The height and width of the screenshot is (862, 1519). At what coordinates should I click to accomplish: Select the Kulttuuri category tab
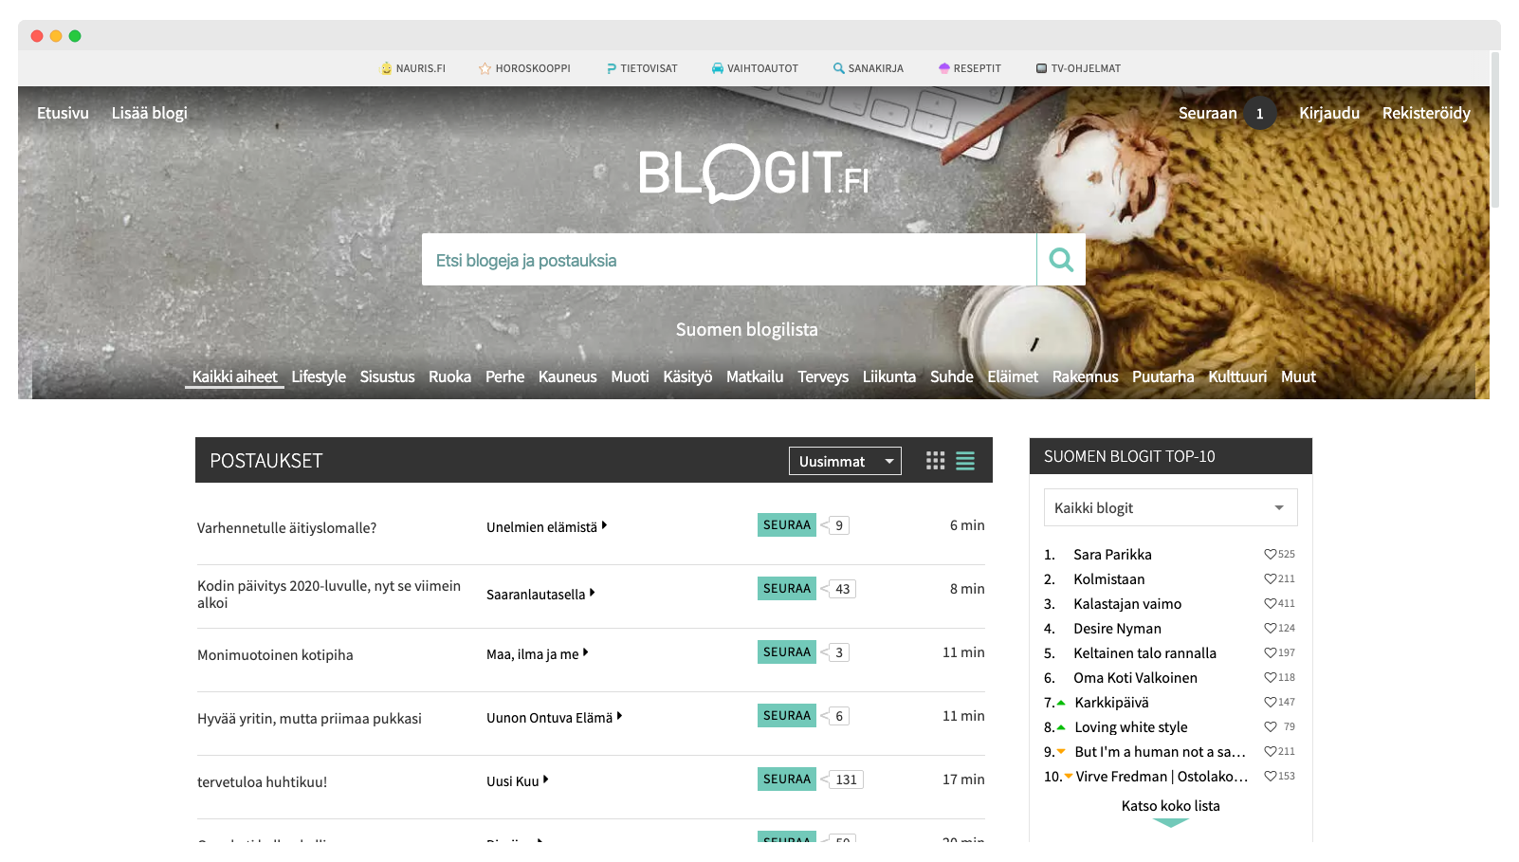pyautogui.click(x=1237, y=376)
